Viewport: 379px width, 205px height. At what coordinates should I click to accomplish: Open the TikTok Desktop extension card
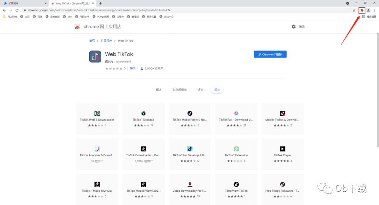[143, 117]
